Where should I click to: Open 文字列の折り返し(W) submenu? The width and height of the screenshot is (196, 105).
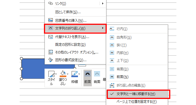pyautogui.click(x=75, y=28)
